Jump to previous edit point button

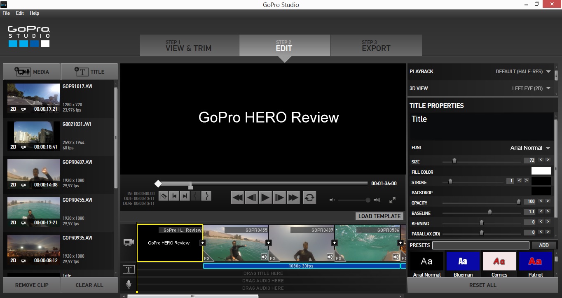tap(174, 196)
